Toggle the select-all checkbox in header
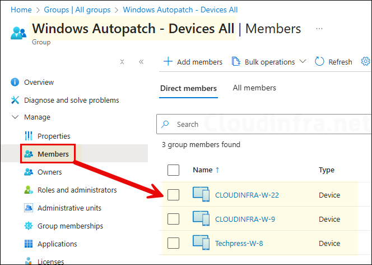 coord(174,170)
